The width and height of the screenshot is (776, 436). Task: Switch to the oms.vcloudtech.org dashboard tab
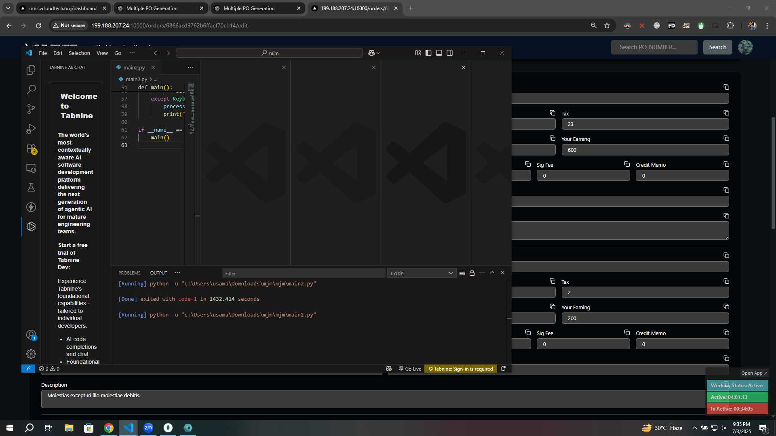tap(63, 8)
